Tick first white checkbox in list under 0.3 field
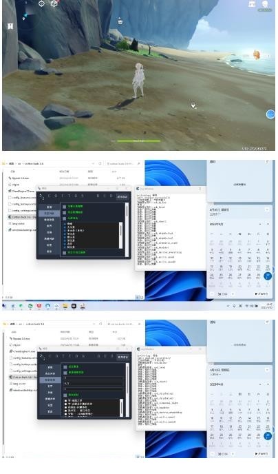This screenshot has height=474, width=278. coord(65,401)
